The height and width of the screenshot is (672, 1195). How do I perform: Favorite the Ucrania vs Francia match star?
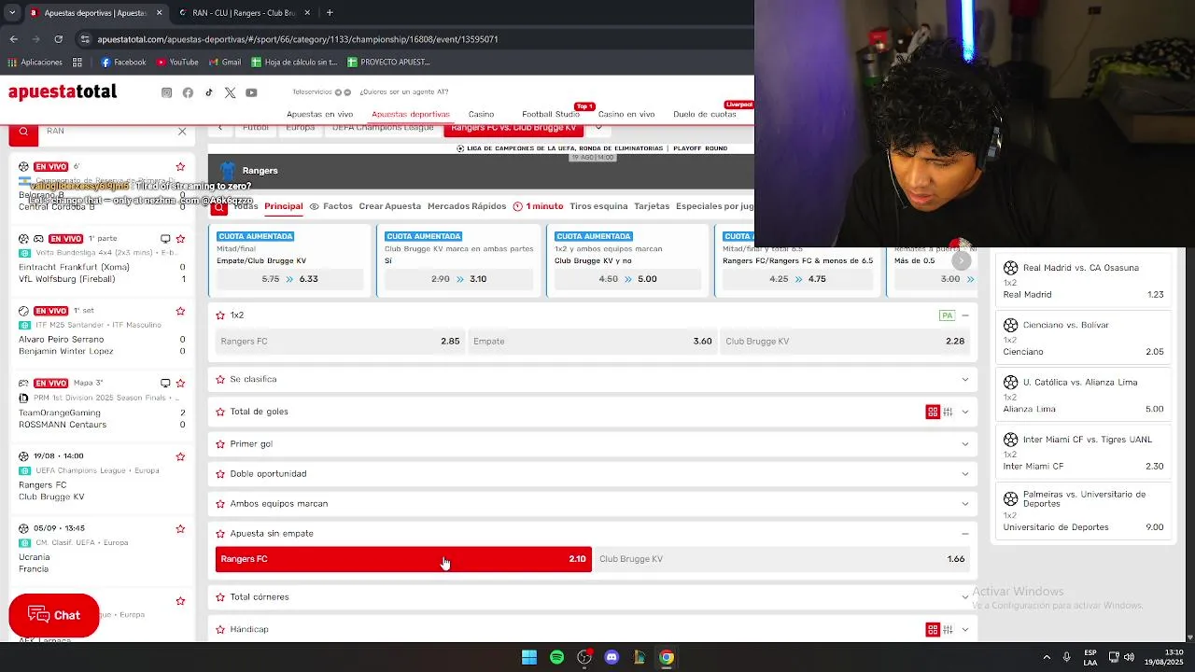point(180,528)
